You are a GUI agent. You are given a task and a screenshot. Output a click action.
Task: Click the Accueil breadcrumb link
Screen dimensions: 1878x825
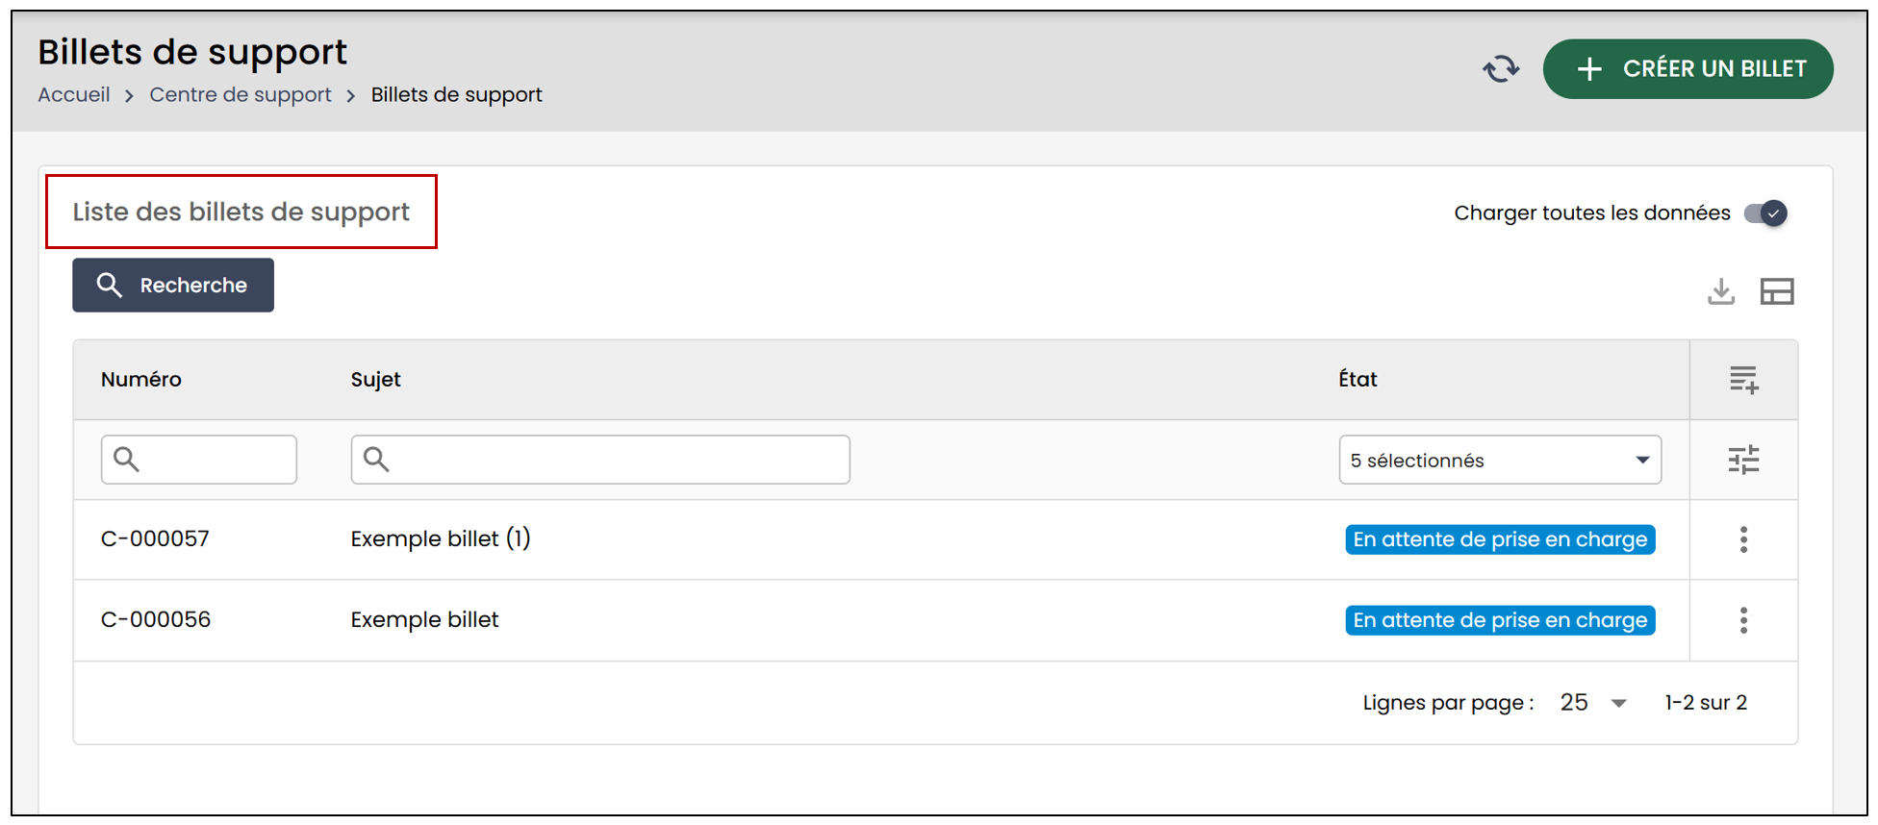coord(74,94)
